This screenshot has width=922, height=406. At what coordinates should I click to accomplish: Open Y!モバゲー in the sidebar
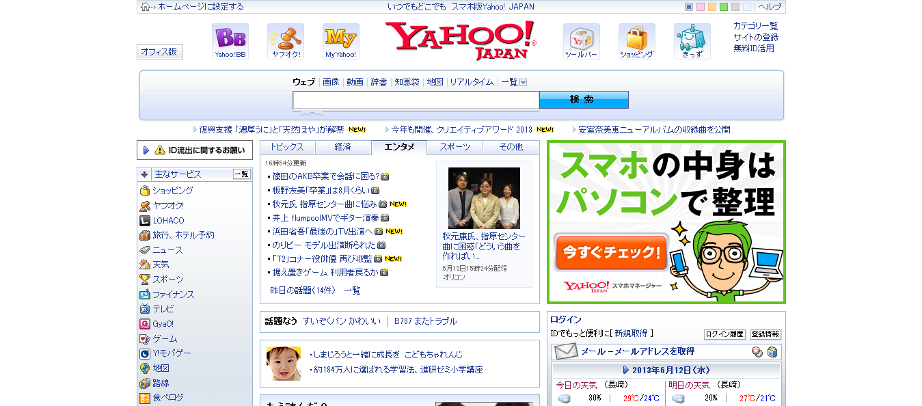(165, 353)
